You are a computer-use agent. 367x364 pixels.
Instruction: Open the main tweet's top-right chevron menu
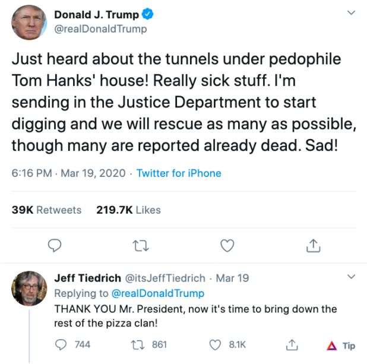pyautogui.click(x=351, y=12)
